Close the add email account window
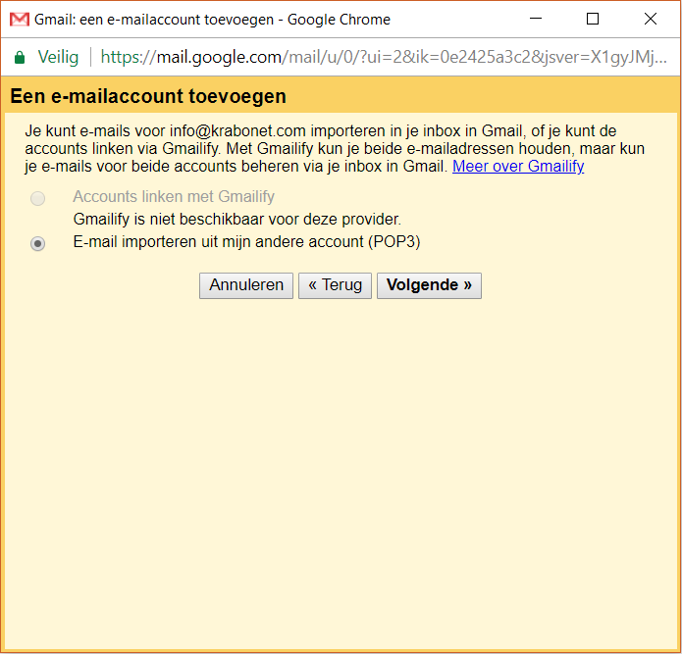The width and height of the screenshot is (682, 654). pos(650,19)
